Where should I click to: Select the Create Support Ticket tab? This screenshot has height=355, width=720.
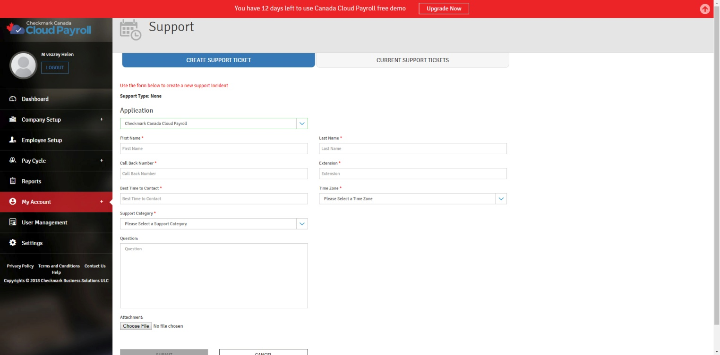click(218, 60)
